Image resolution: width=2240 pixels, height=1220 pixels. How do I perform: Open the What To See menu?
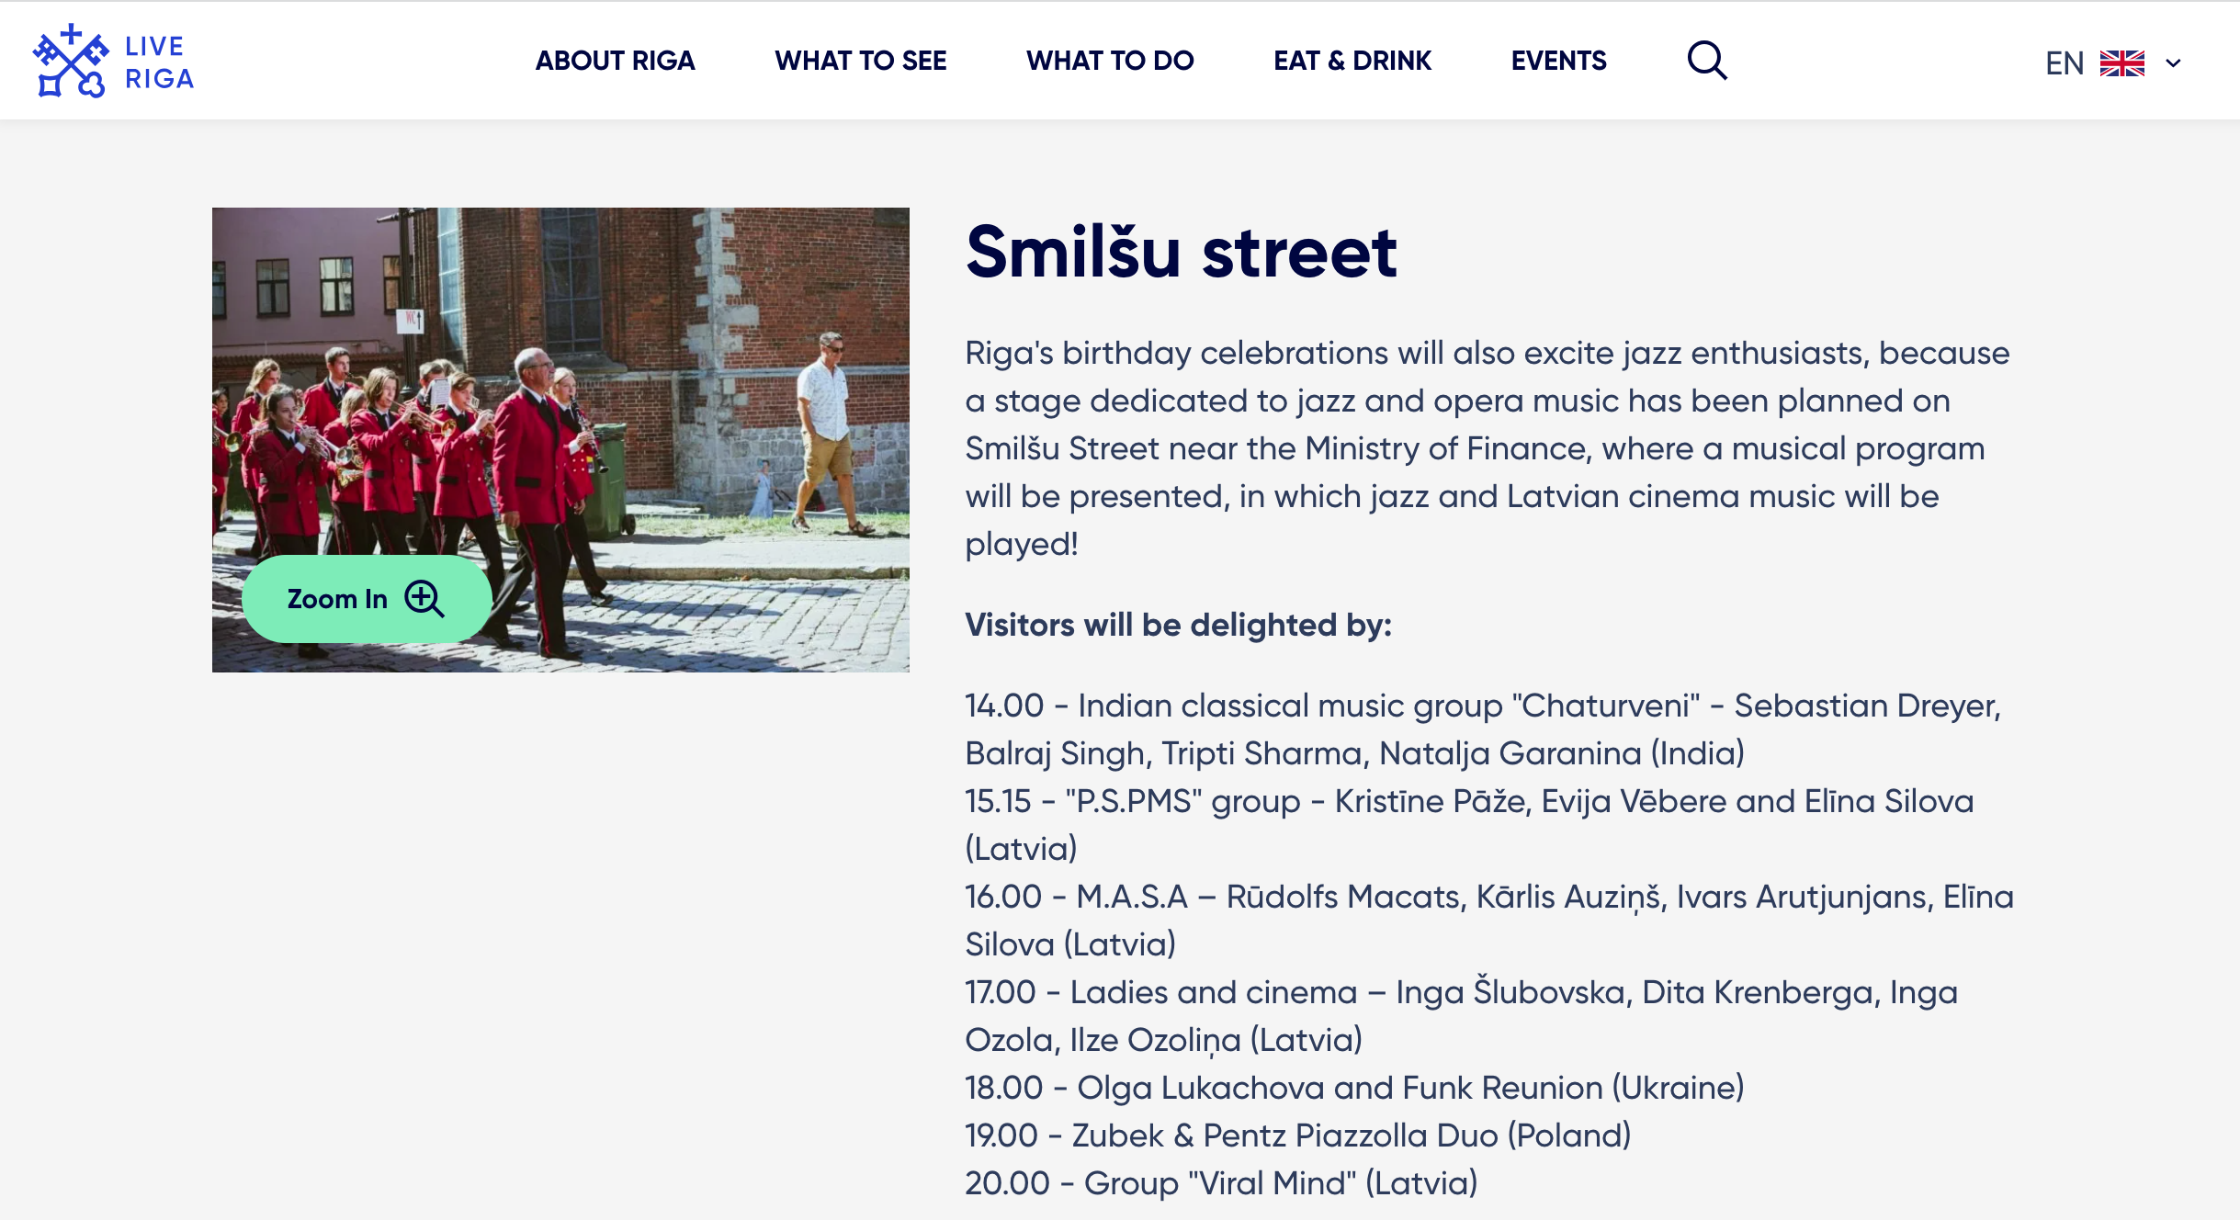pyautogui.click(x=860, y=61)
